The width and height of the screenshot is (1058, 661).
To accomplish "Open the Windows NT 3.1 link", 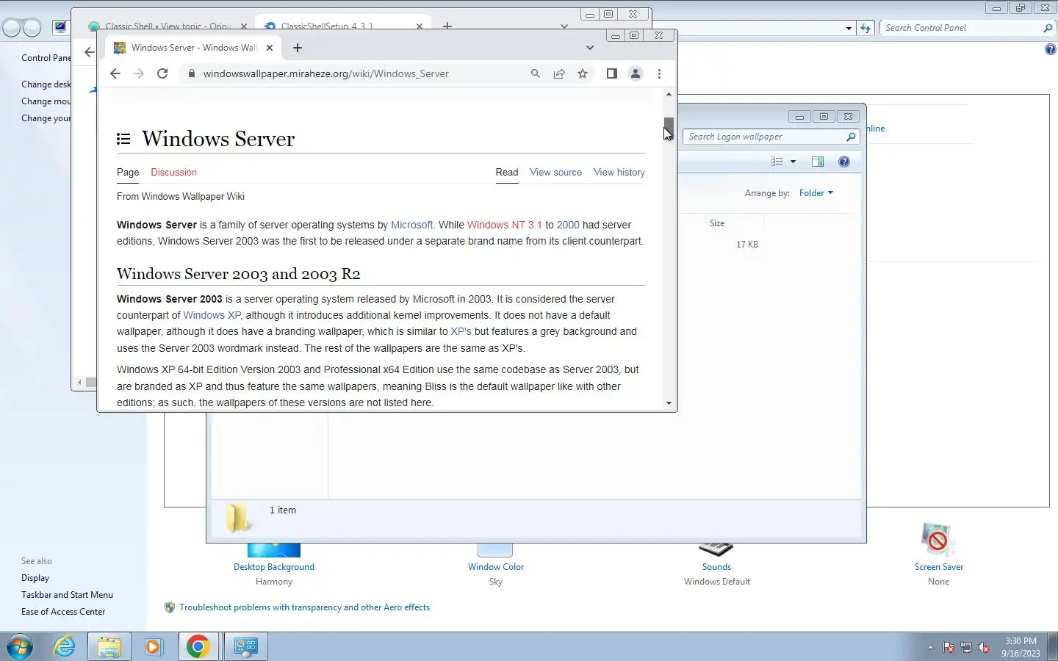I will point(504,225).
